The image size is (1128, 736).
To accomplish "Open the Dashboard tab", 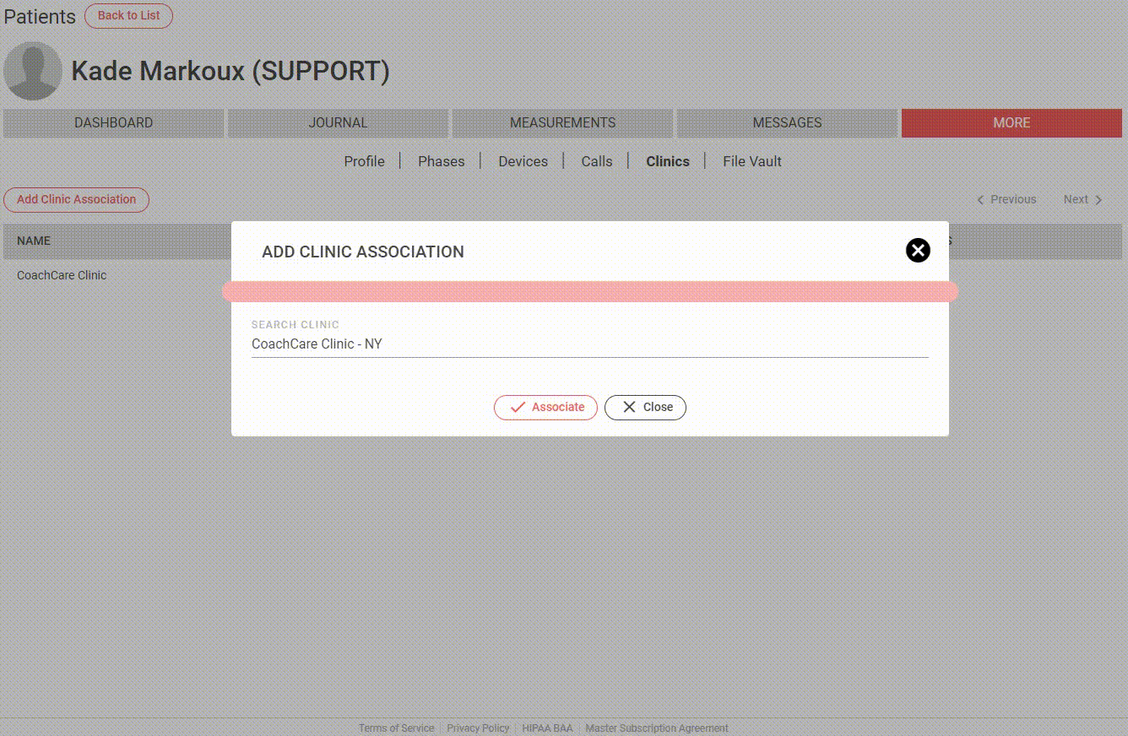I will (x=113, y=122).
